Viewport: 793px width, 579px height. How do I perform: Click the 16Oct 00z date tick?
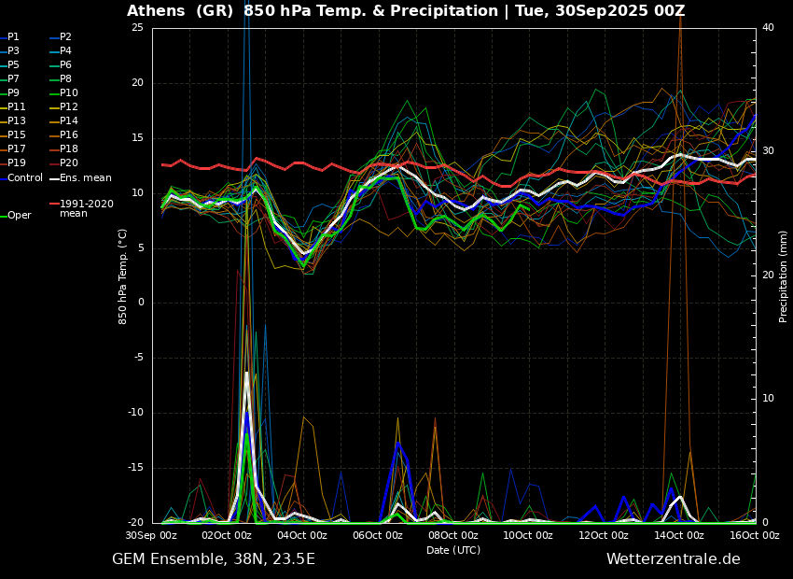(754, 535)
